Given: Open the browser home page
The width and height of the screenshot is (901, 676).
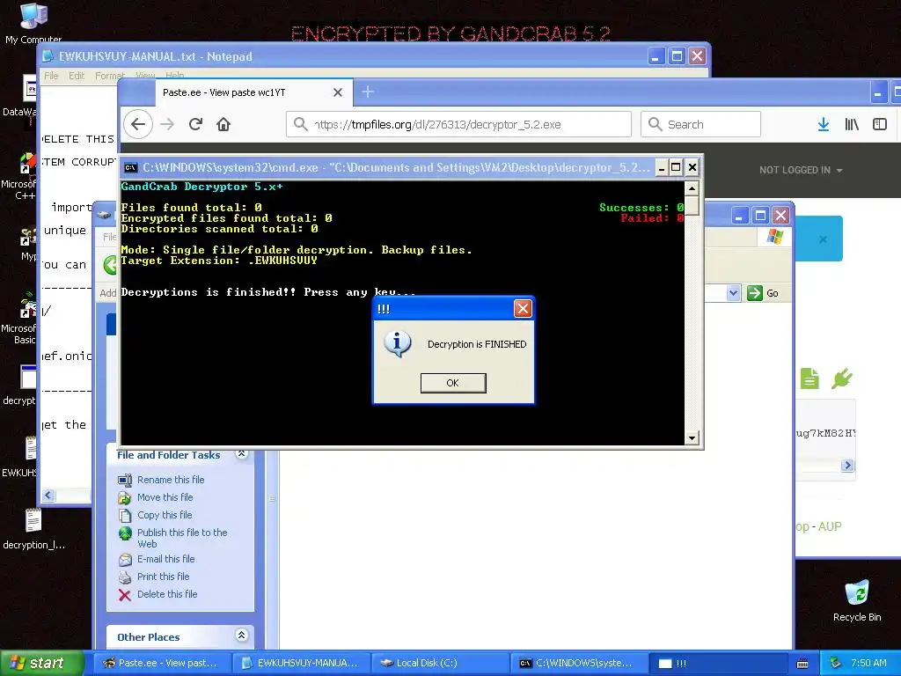Looking at the screenshot, I should [223, 124].
